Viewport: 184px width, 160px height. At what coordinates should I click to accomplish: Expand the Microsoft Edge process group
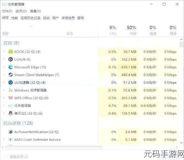[4, 67]
